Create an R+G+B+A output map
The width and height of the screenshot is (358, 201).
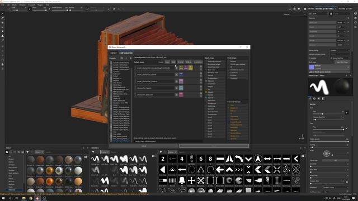click(x=197, y=62)
